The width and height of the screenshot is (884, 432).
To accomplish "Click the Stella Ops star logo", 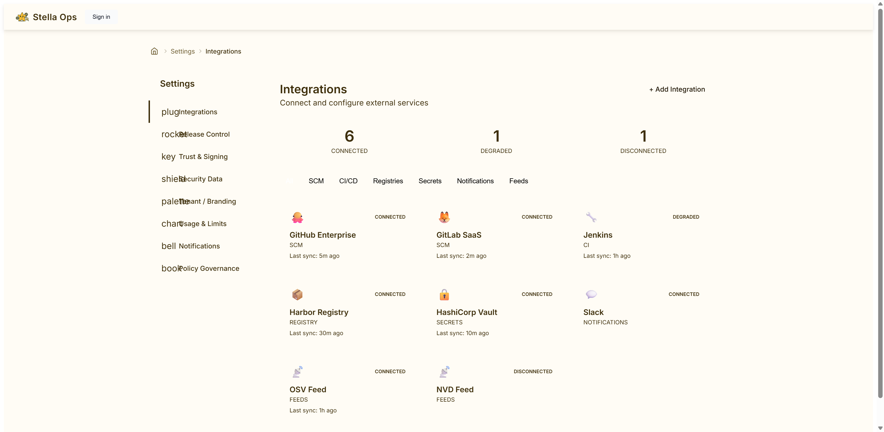I will (22, 17).
